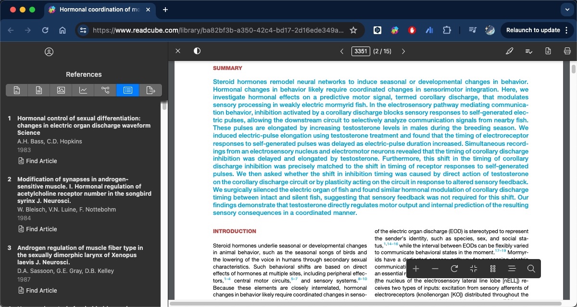Open document search
This screenshot has width=577, height=307.
[x=531, y=269]
